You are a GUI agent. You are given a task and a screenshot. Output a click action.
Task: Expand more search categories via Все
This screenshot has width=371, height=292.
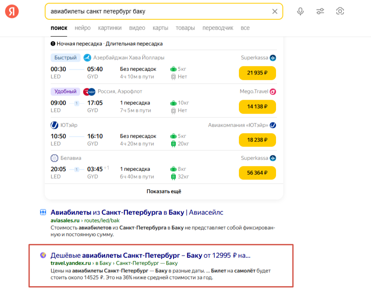(x=245, y=28)
